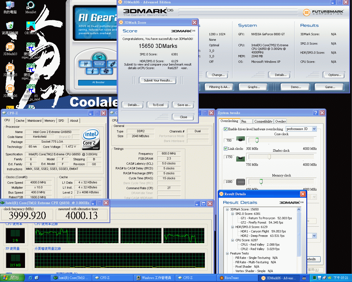Collapse the CPU Score: 6287 node
The width and height of the screenshot is (352, 282).
(232, 240)
